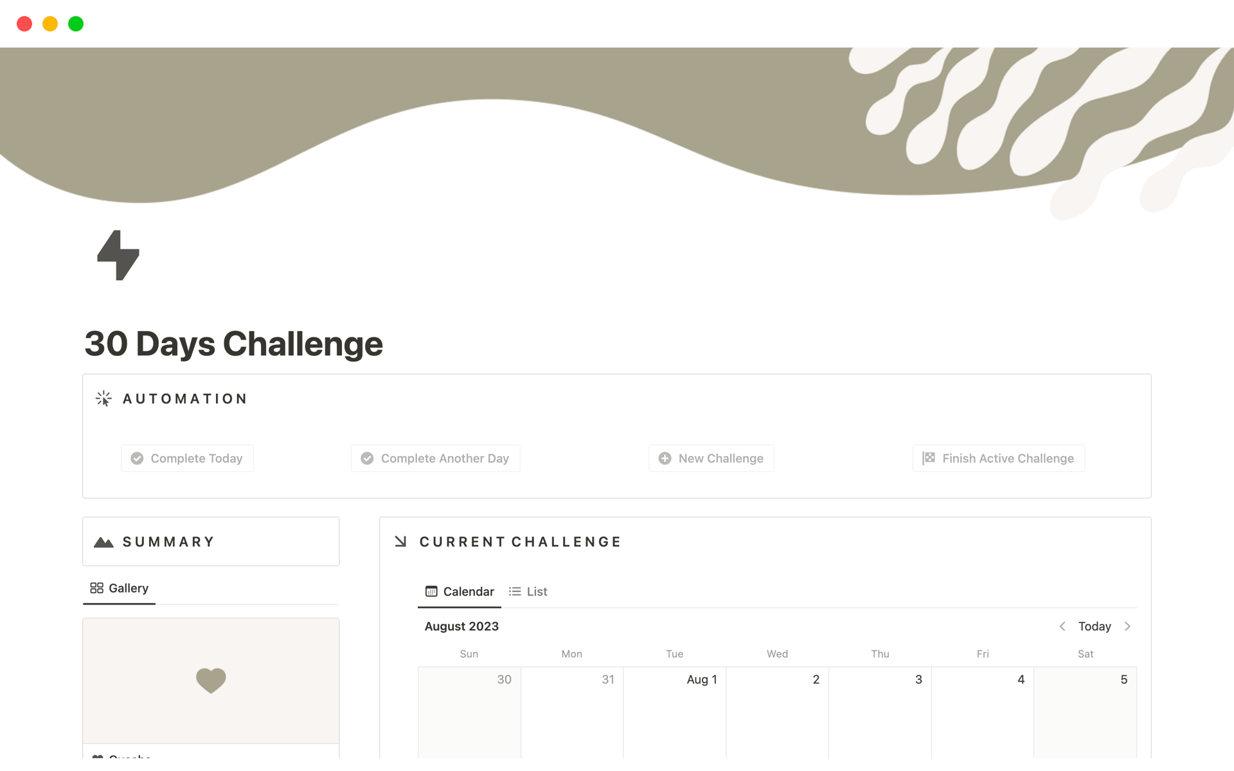Image resolution: width=1234 pixels, height=771 pixels.
Task: Click the List view icon
Action: (x=515, y=590)
